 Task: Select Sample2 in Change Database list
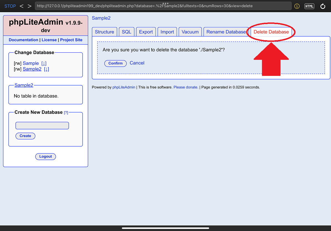[x=32, y=69]
